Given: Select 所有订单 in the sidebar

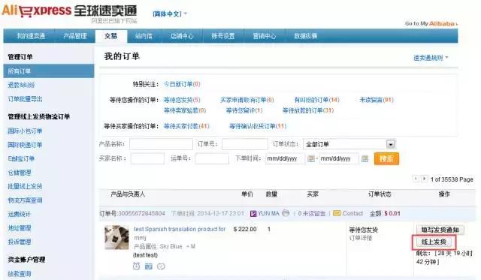Looking at the screenshot, I should (49, 71).
